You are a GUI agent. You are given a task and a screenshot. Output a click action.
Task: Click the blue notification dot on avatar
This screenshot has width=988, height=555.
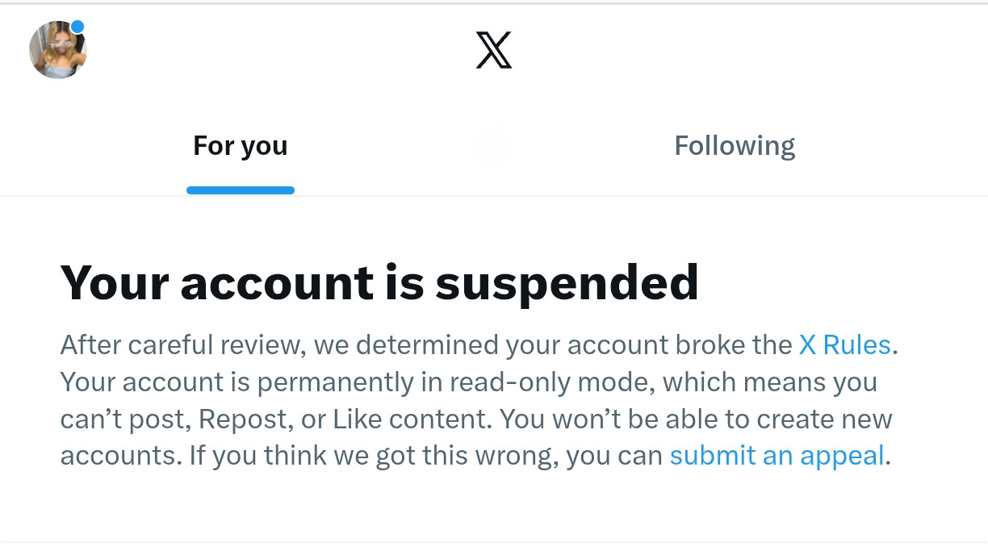pyautogui.click(x=77, y=27)
